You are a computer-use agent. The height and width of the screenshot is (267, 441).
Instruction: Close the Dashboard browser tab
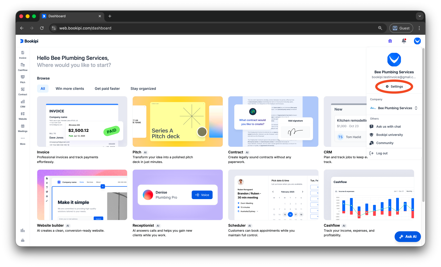[100, 16]
